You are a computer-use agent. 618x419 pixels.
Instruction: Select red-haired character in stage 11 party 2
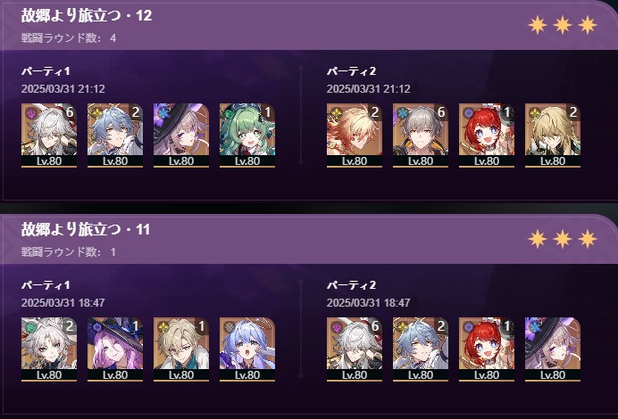[x=487, y=349]
